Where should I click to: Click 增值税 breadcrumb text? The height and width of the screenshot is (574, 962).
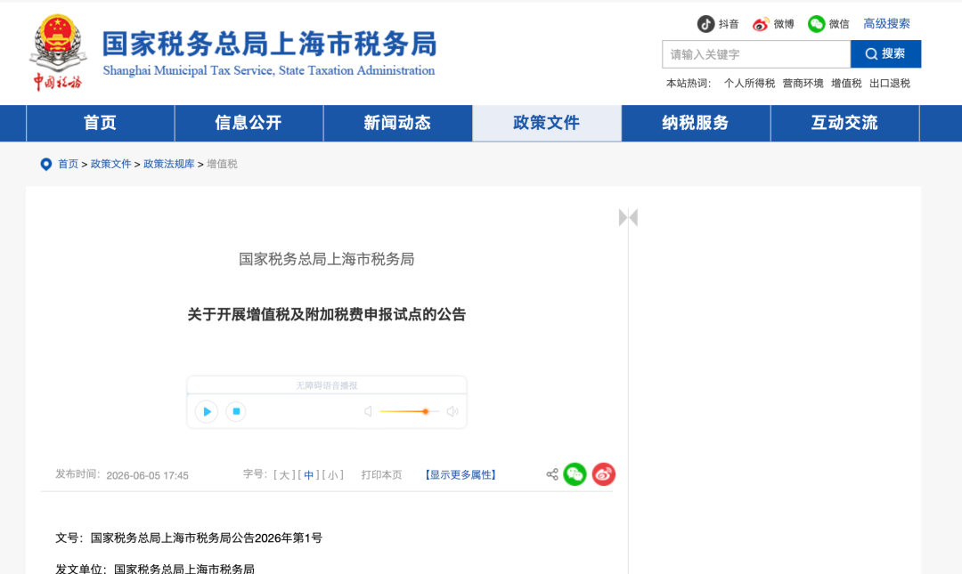click(222, 165)
